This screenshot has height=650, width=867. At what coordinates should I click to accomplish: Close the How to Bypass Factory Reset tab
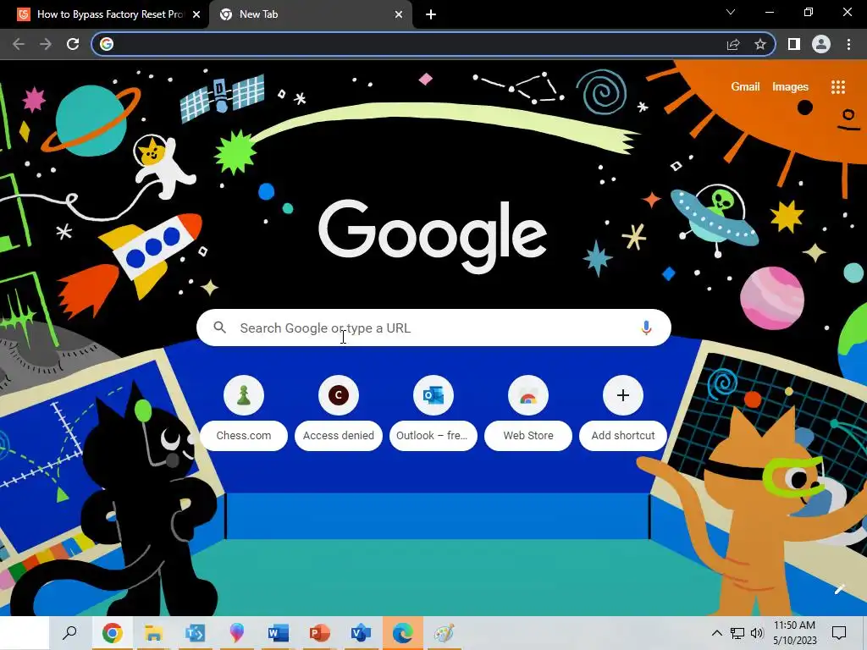point(196,14)
